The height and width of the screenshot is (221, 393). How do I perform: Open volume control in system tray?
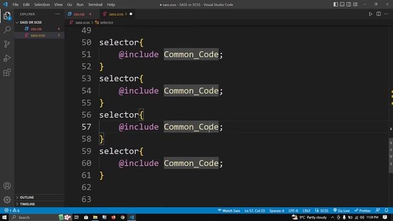(362, 217)
